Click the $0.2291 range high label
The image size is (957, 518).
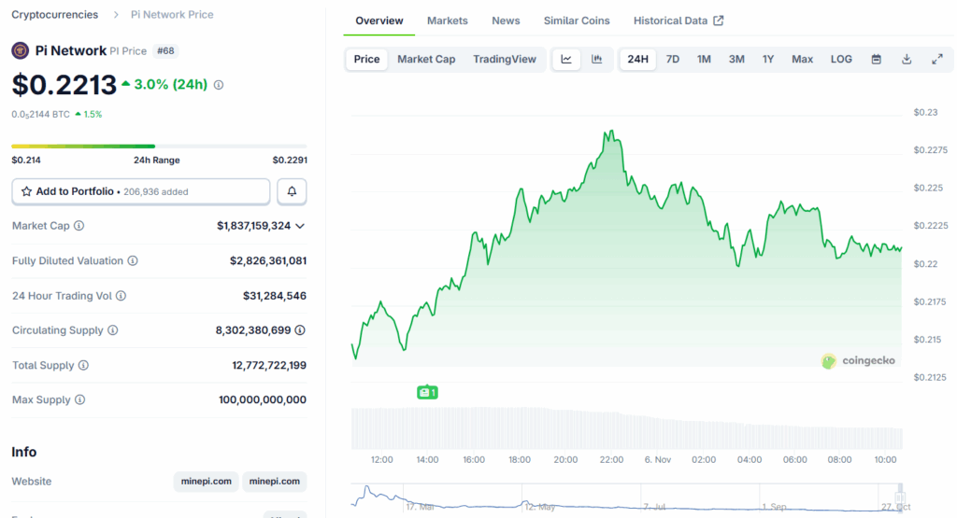[x=290, y=161]
